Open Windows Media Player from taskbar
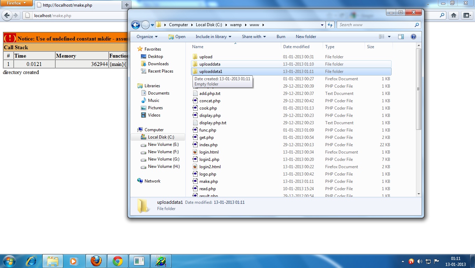This screenshot has width=475, height=268. coord(73,261)
